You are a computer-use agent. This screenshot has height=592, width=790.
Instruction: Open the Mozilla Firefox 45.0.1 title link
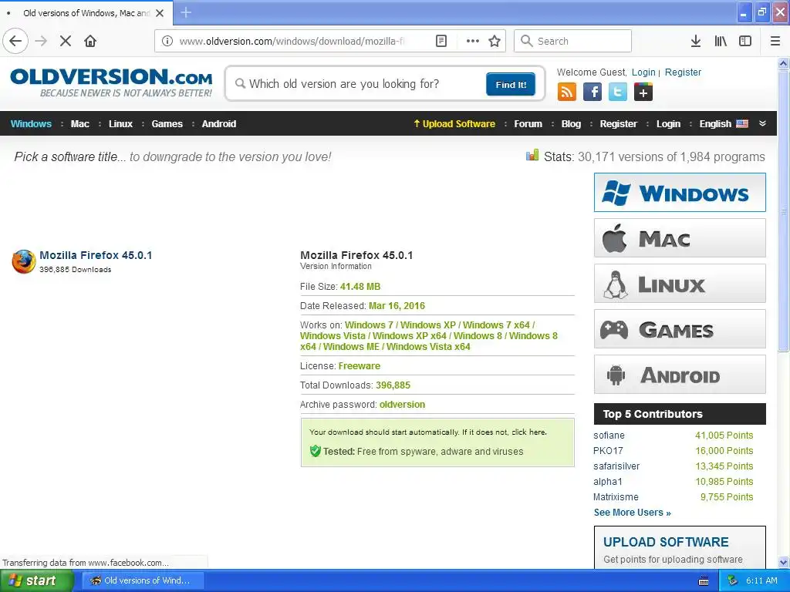coord(96,255)
